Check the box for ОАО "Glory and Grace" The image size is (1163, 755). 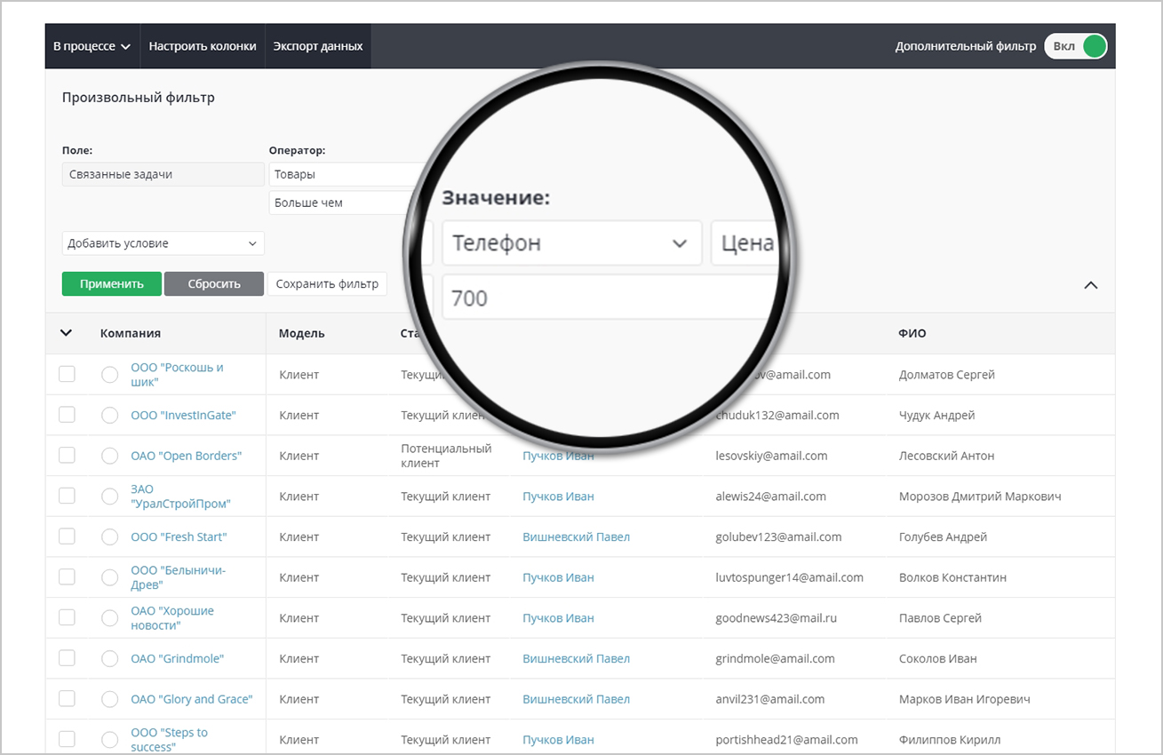67,699
